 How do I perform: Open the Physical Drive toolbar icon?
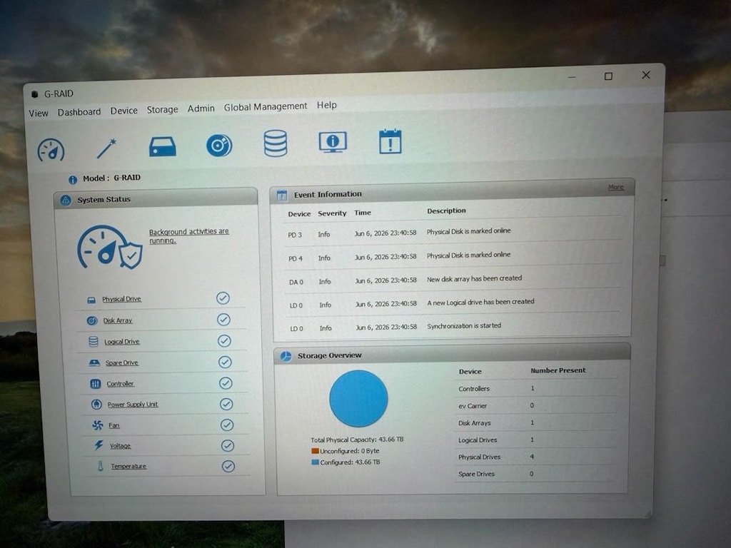pos(162,146)
